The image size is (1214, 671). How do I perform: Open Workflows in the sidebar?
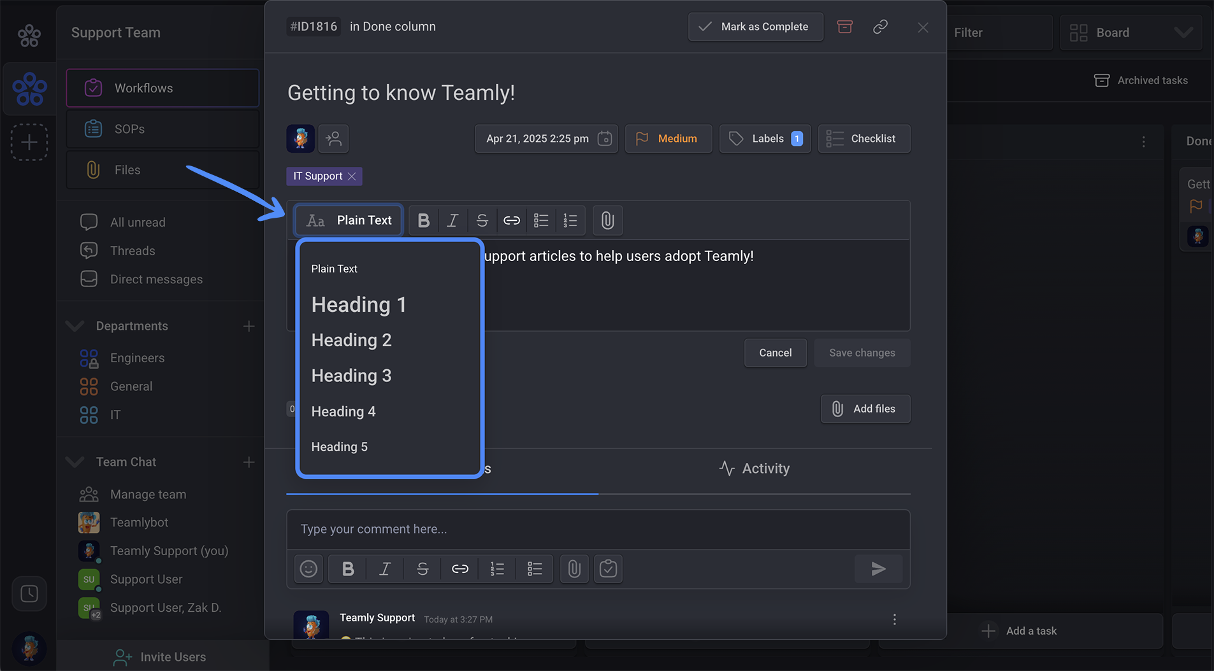tap(163, 88)
